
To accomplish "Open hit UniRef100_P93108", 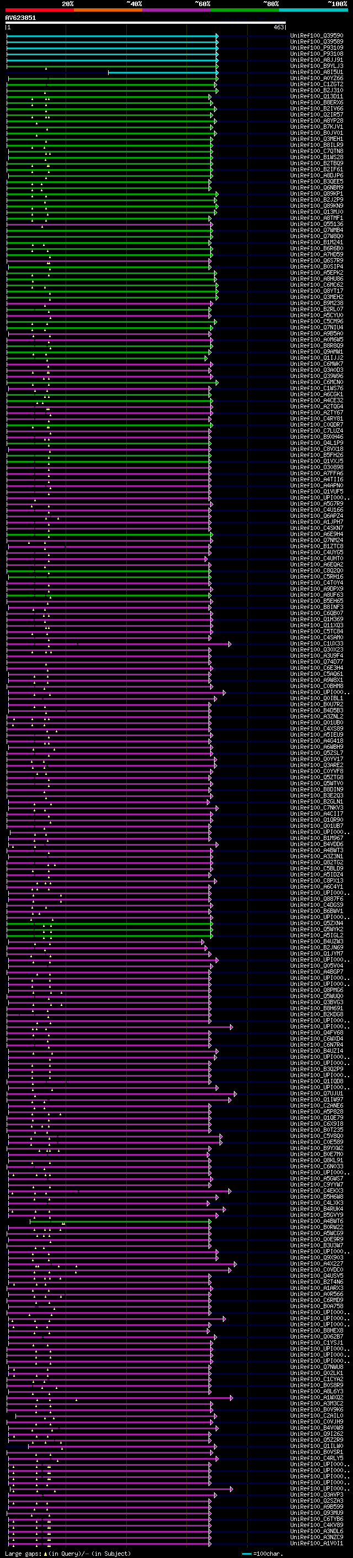I will pyautogui.click(x=317, y=54).
